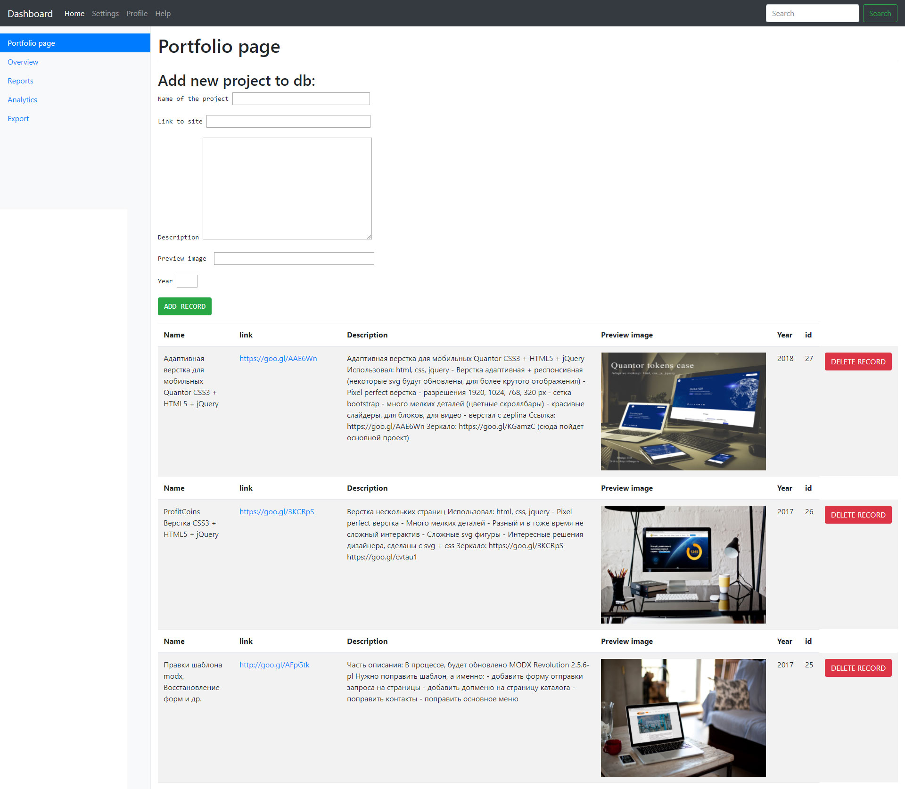Open the Export section
This screenshot has width=905, height=789.
click(18, 118)
